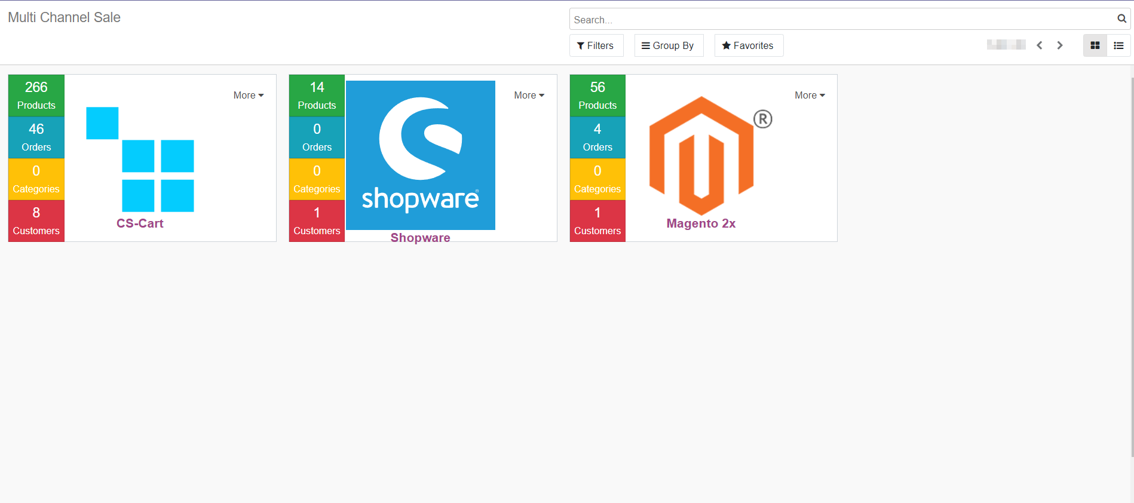Click Magento 2x yellow Categories tile

597,179
